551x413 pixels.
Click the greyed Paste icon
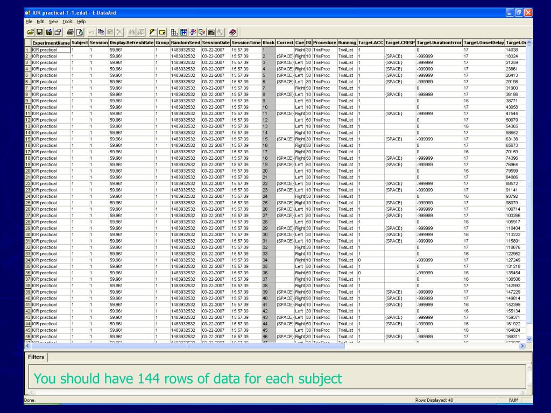pyautogui.click(x=110, y=32)
